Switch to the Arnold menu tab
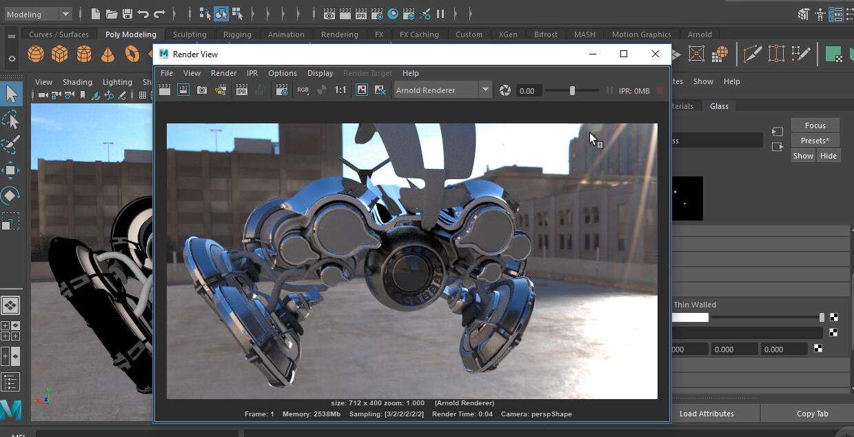Image resolution: width=854 pixels, height=437 pixels. (700, 34)
